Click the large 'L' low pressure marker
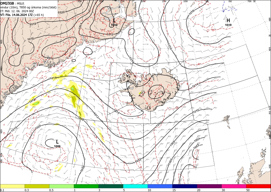The image size is (271, 192). pos(57,142)
